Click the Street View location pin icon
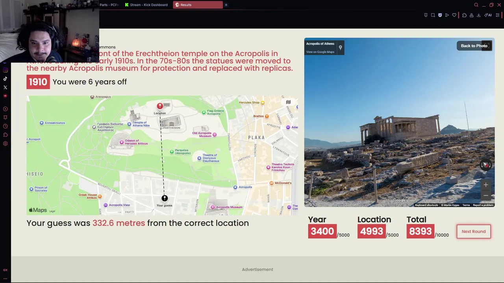Screen dimensions: 504x283 (x=340, y=48)
